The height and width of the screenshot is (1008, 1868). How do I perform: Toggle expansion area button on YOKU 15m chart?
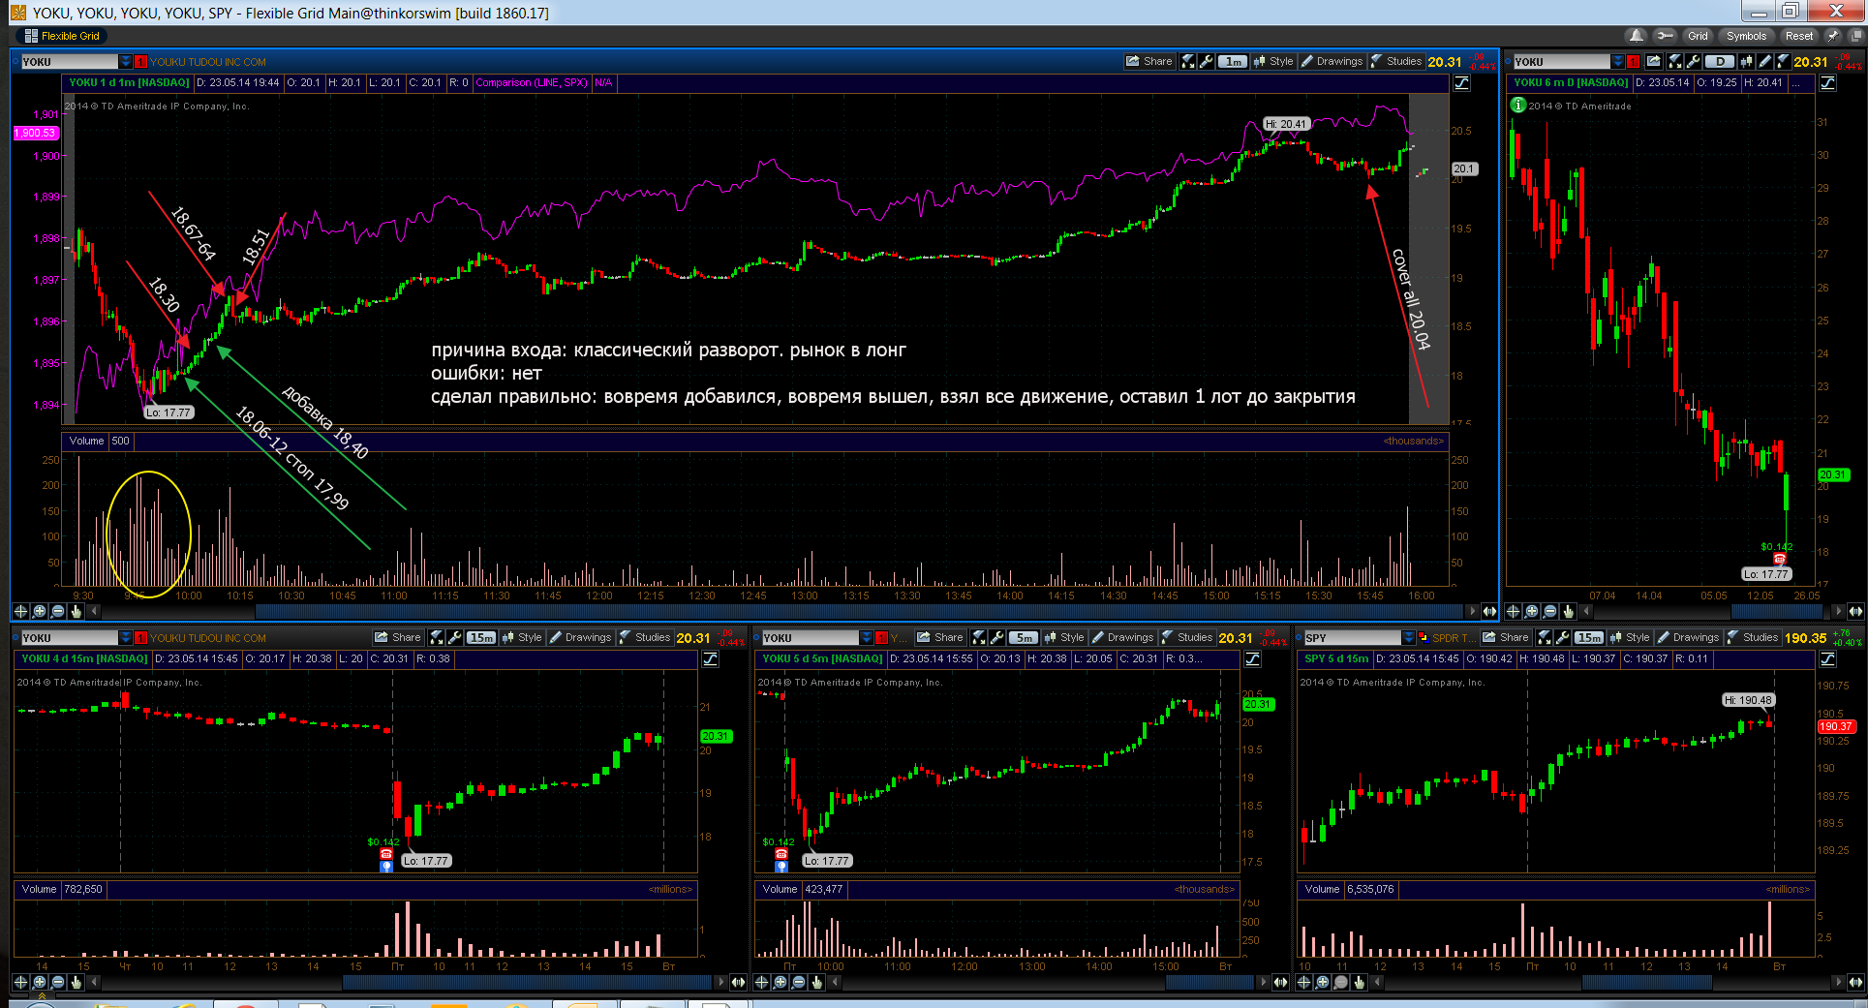tap(739, 982)
